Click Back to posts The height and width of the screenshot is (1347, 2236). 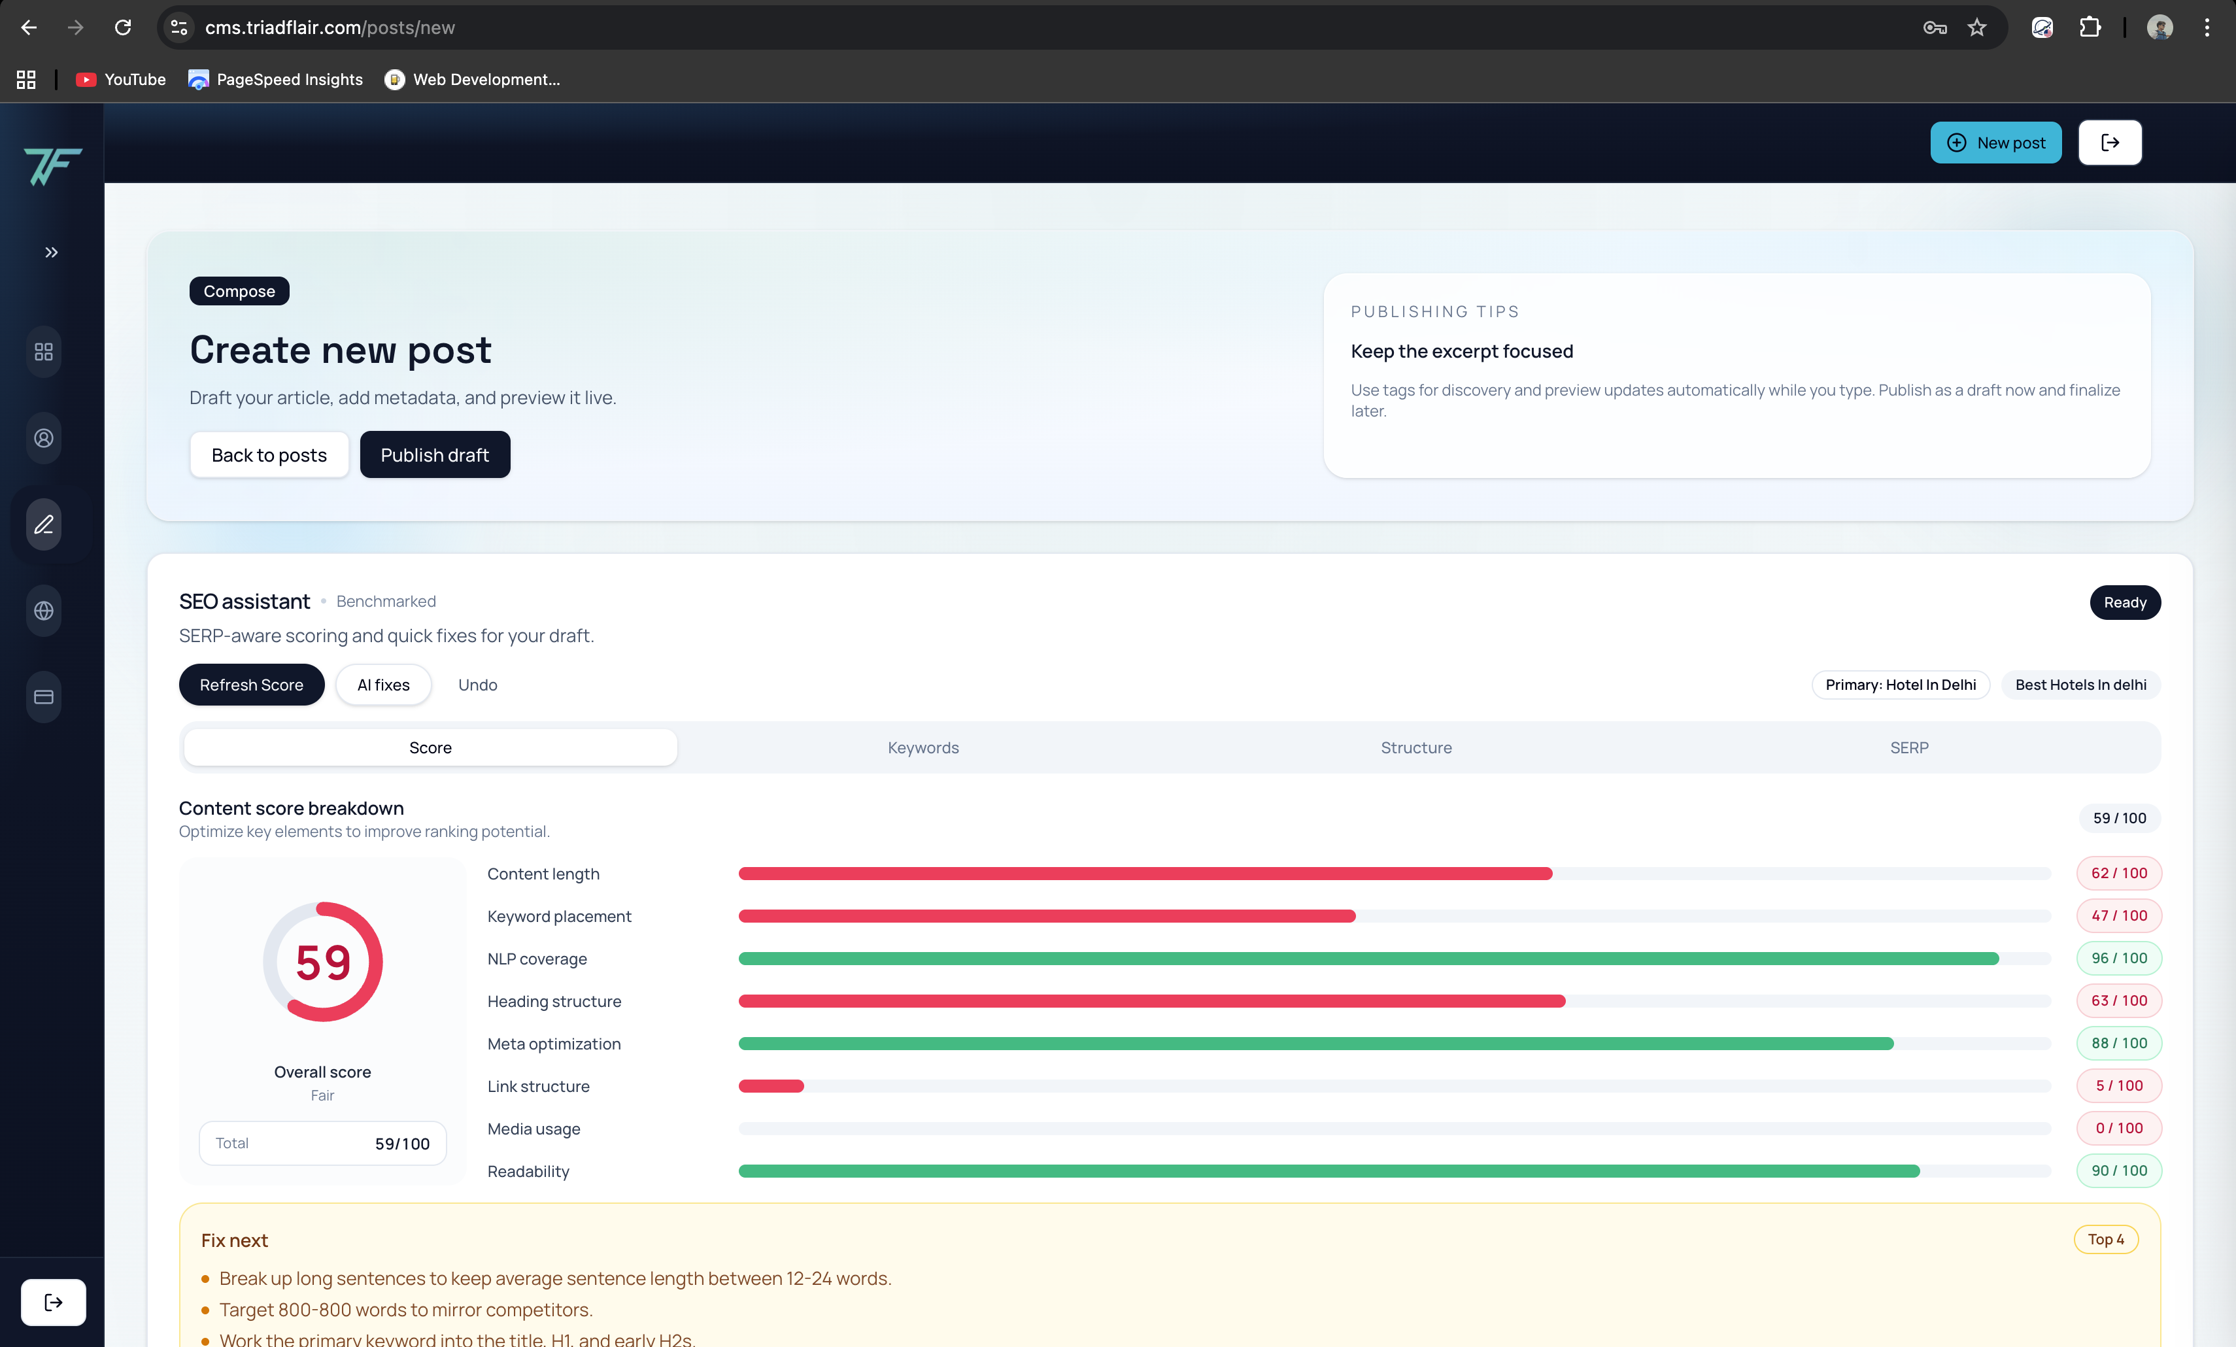click(x=269, y=454)
